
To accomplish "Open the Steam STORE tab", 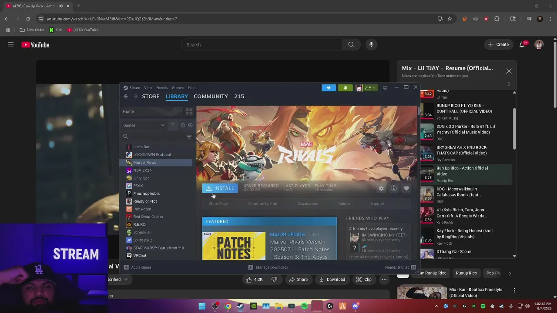I will (151, 97).
